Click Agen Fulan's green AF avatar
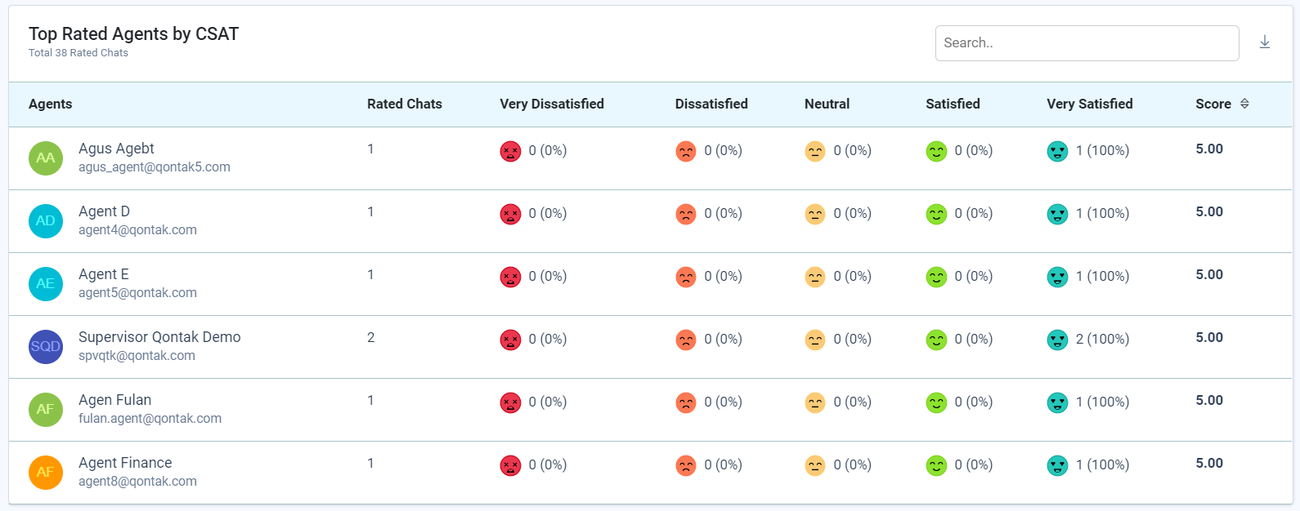 [46, 410]
